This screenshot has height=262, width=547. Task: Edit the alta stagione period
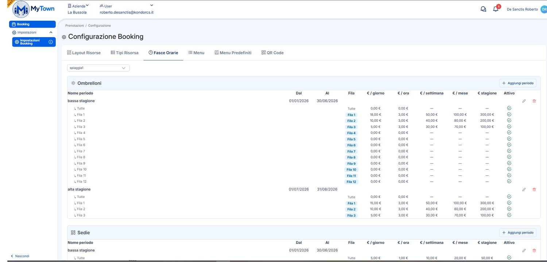click(524, 189)
